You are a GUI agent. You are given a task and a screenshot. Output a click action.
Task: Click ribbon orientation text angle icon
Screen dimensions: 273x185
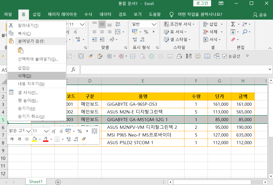(x=112, y=39)
